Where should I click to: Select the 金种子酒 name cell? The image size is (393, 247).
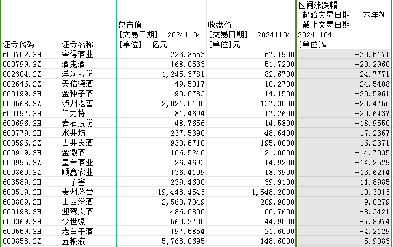(x=88, y=93)
